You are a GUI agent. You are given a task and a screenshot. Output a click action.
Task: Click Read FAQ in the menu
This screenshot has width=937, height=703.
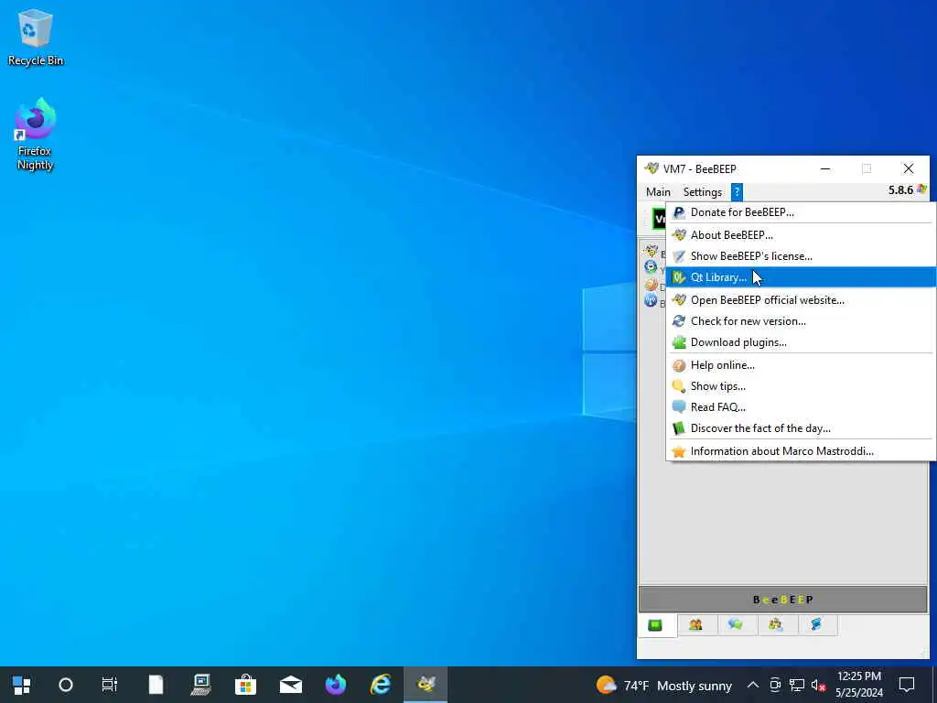[x=800, y=407]
